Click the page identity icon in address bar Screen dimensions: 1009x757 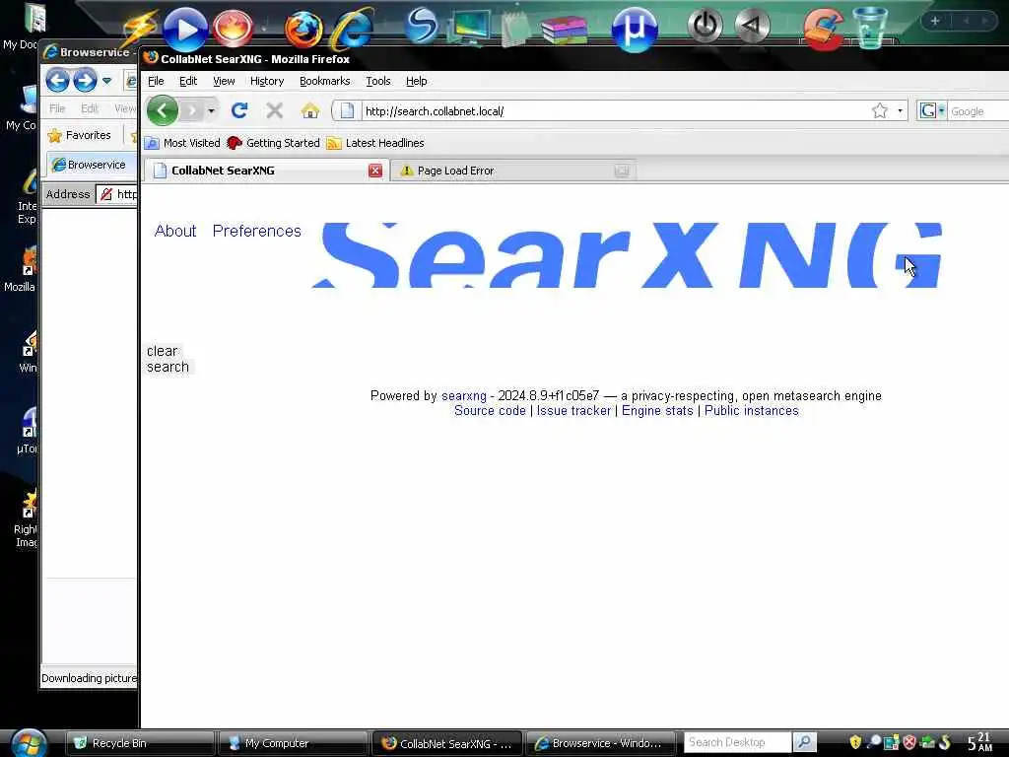pyautogui.click(x=347, y=110)
